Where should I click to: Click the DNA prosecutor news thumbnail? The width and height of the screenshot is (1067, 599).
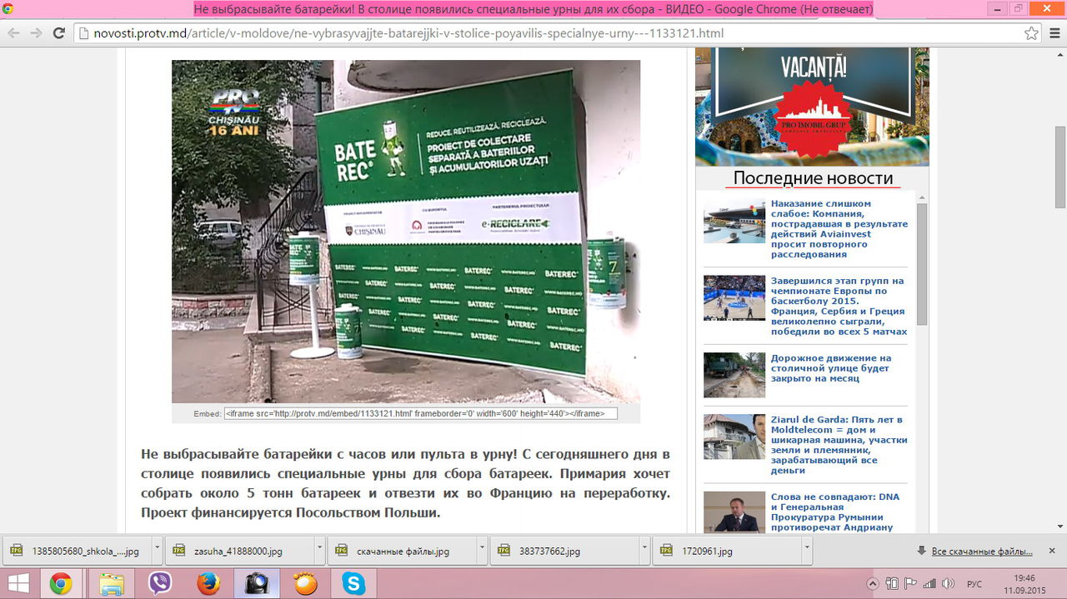(x=734, y=512)
